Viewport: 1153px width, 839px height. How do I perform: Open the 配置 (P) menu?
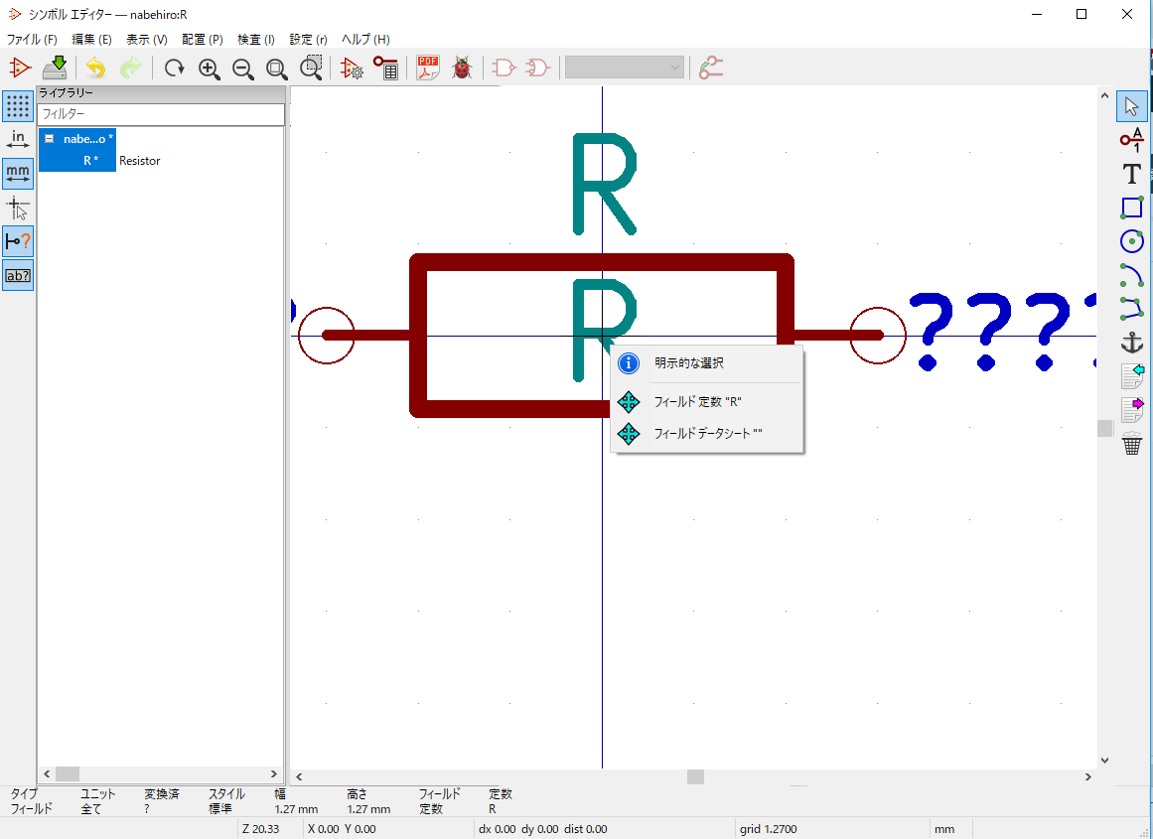(x=203, y=39)
